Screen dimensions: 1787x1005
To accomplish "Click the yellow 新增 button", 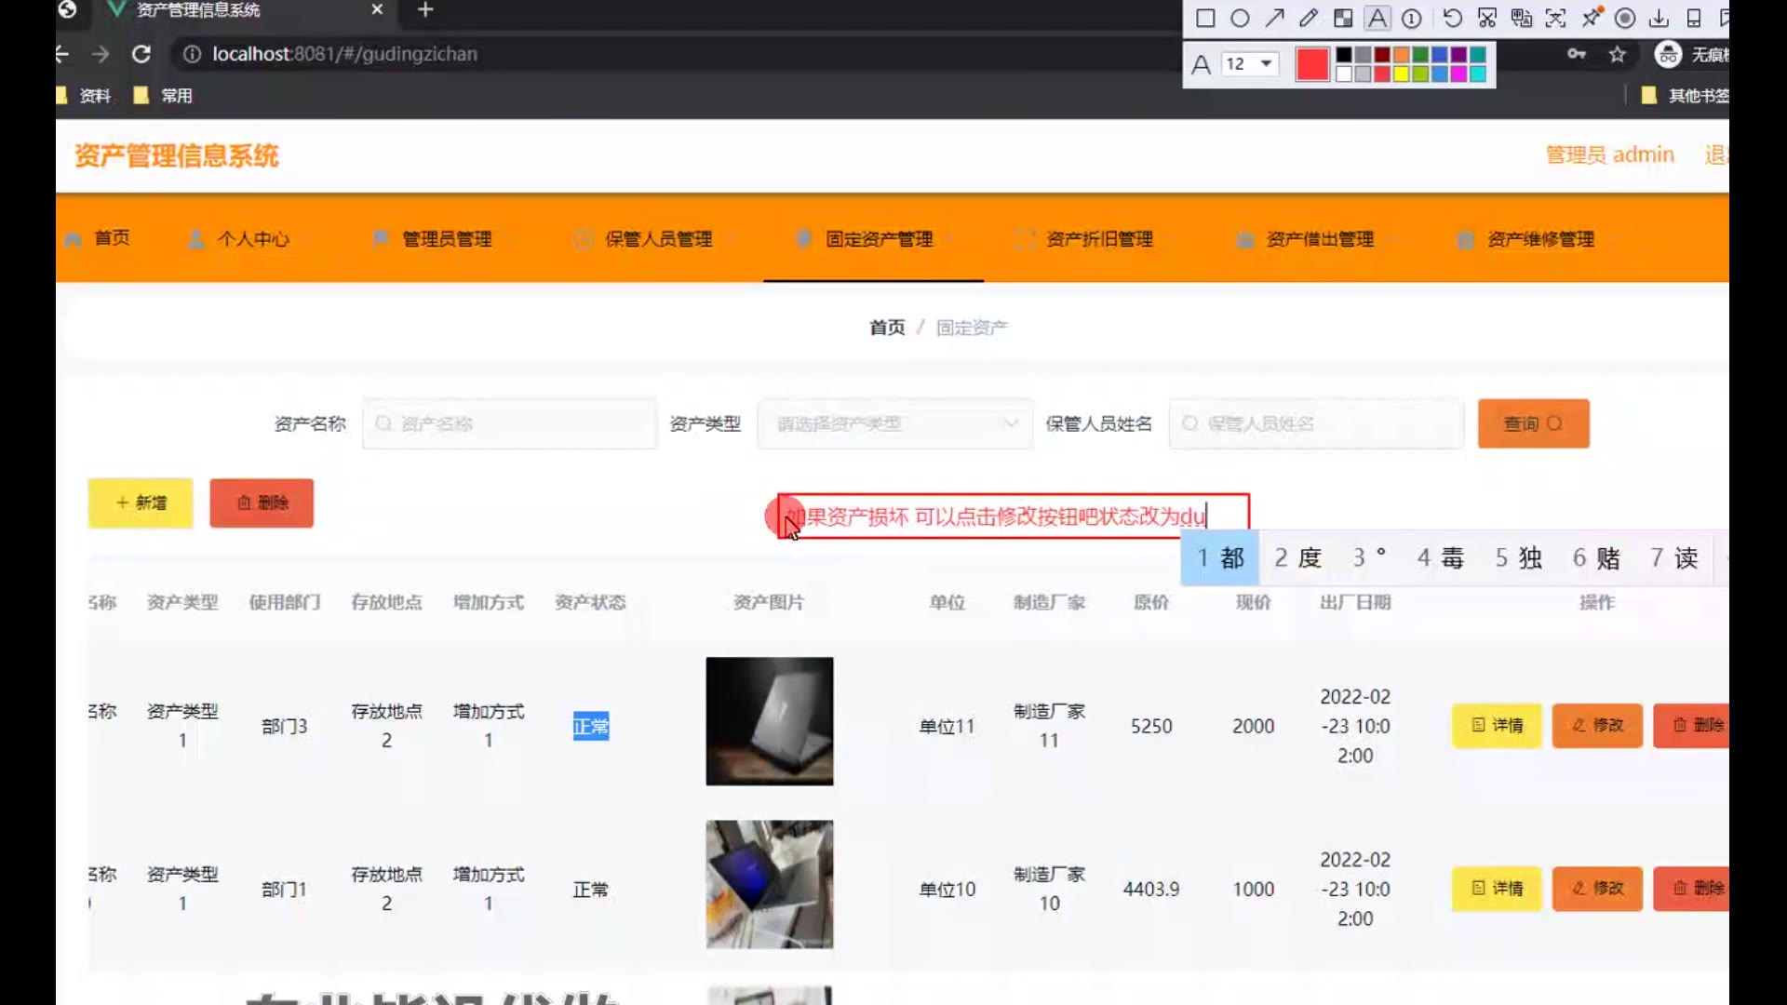I will coord(141,503).
